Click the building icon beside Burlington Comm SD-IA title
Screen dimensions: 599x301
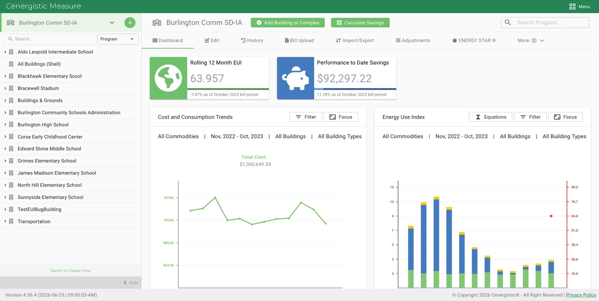[x=157, y=23]
